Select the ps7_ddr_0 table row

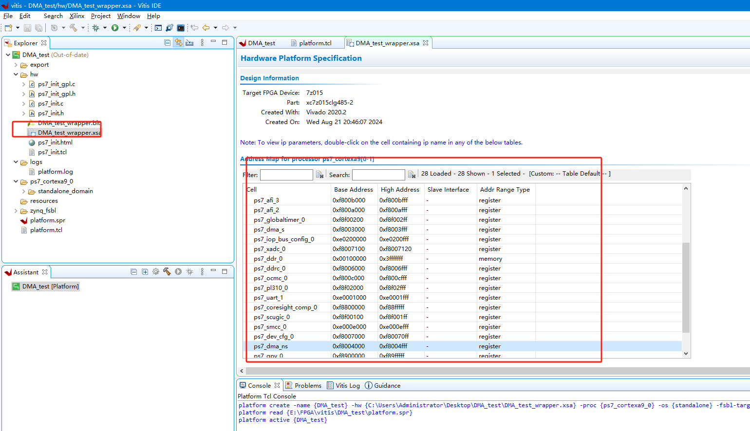pos(462,259)
